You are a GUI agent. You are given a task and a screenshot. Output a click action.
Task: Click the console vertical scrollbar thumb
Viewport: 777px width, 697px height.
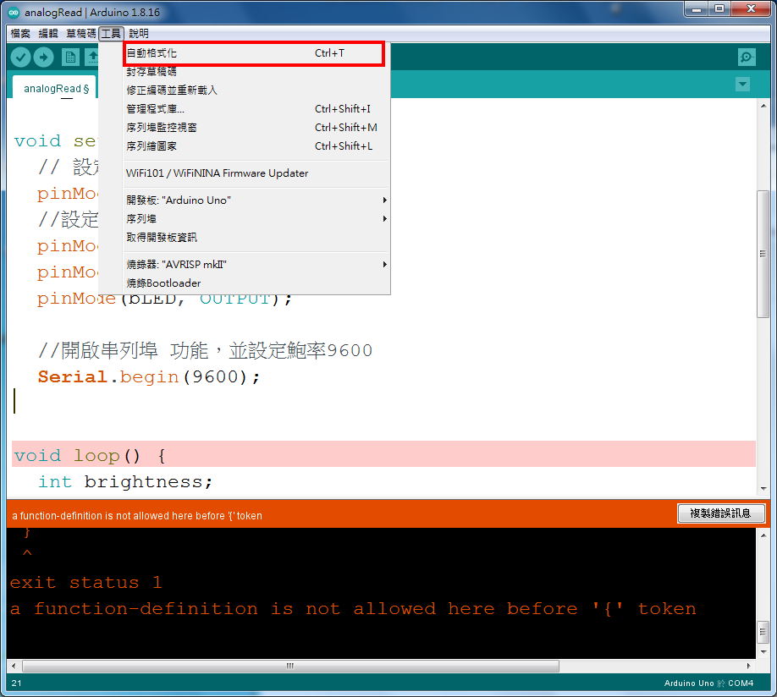[x=763, y=632]
